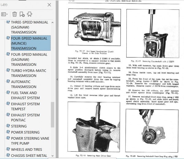The width and height of the screenshot is (184, 159).
Task: Click caption 'Fig. 7C-18 Removing Main Drive Gear'
Action: 93,156
